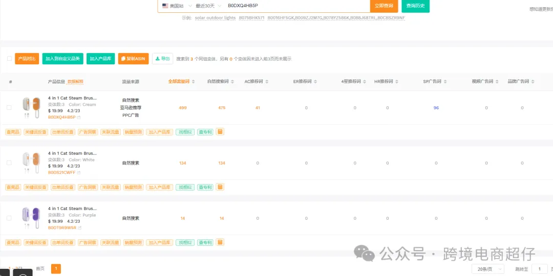The height and width of the screenshot is (276, 553).
Task: Open product thumbnail of Purple steam brush
Action: click(x=31, y=218)
